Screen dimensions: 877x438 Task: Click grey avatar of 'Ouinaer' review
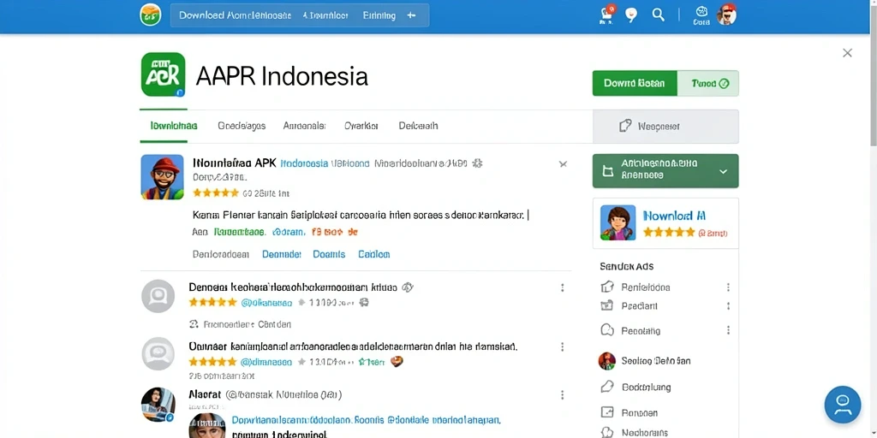[x=158, y=353]
